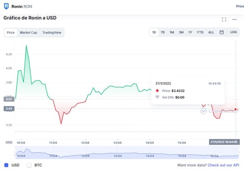Viewport: 244px width, 173px height.
Task: Click the red price data point marker
Action: pyautogui.click(x=235, y=110)
